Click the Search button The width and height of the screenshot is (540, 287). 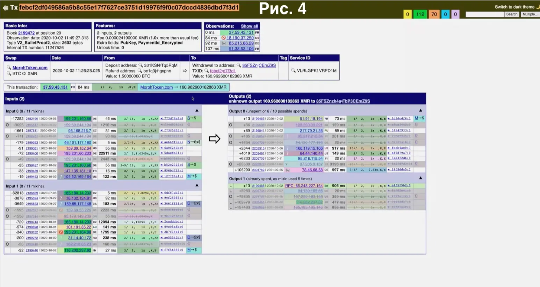[512, 14]
